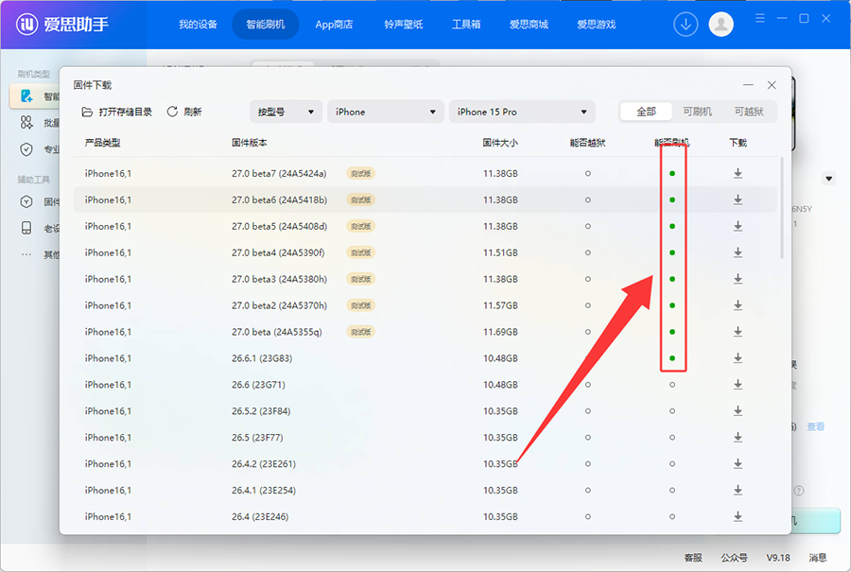Minimize the 固件下载 dialog
851x572 pixels.
coord(748,85)
